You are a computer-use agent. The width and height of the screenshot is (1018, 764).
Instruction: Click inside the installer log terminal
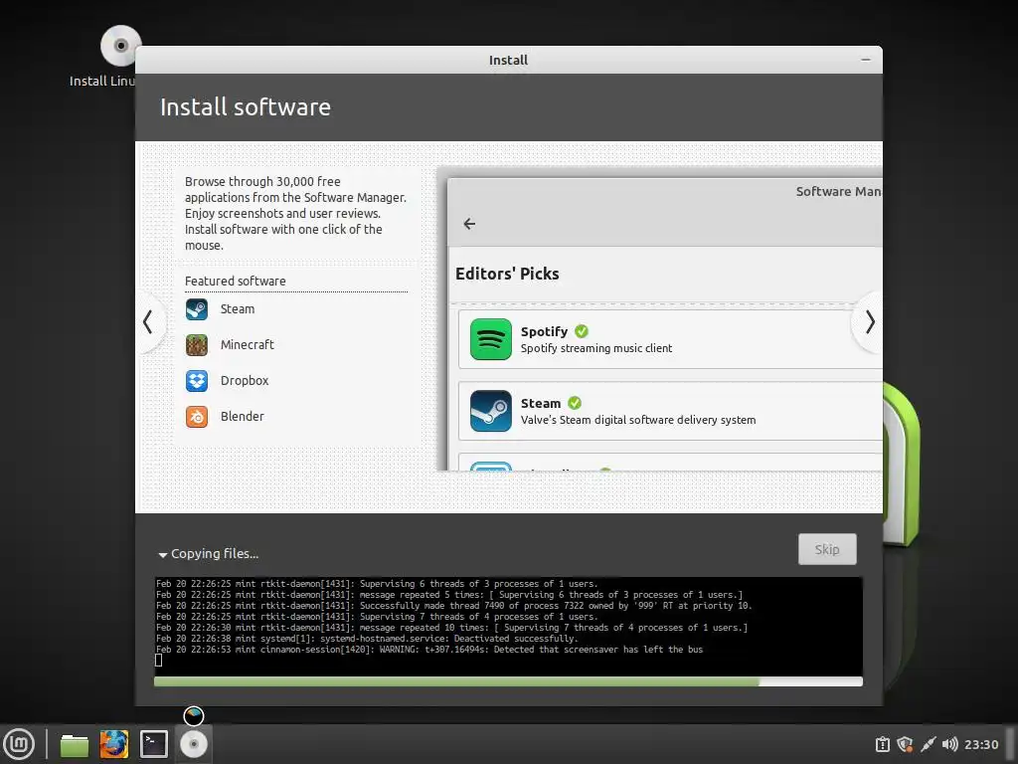click(x=508, y=627)
